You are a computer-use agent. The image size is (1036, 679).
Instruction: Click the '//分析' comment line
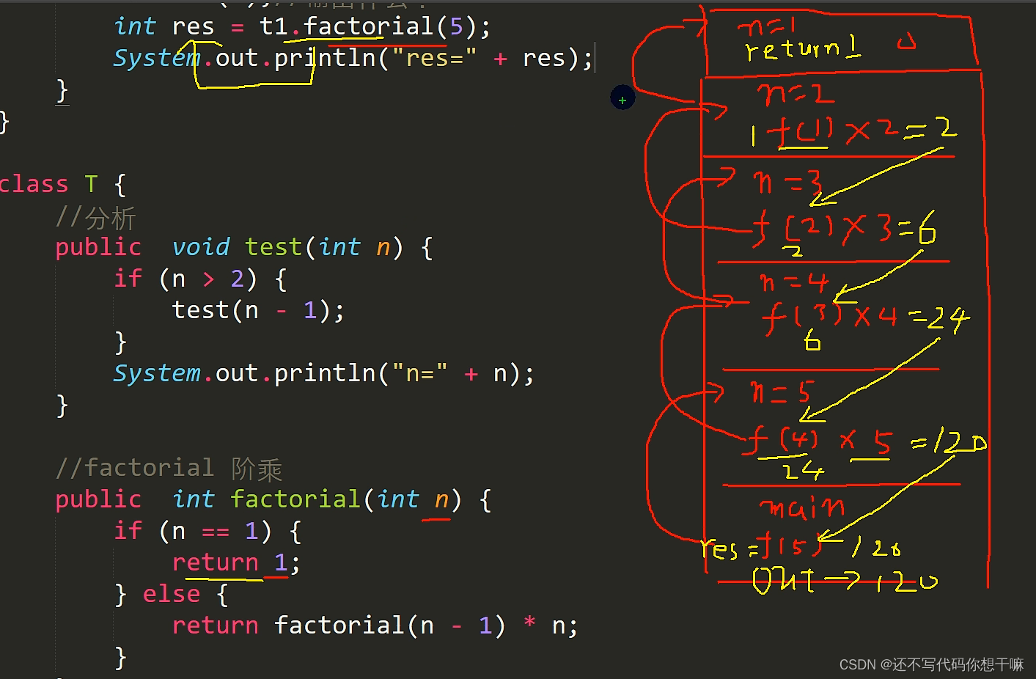point(96,218)
